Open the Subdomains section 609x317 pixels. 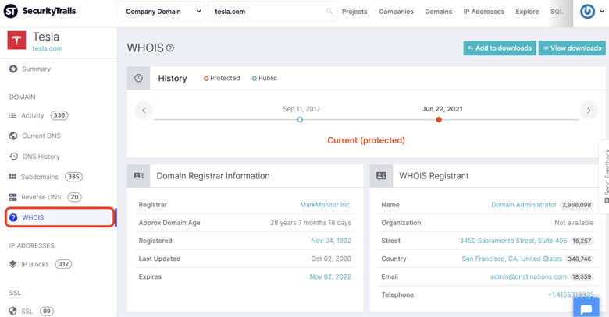click(x=40, y=177)
